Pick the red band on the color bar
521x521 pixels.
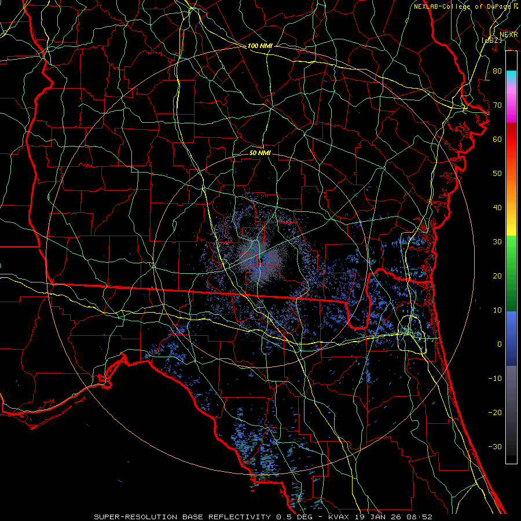point(511,140)
